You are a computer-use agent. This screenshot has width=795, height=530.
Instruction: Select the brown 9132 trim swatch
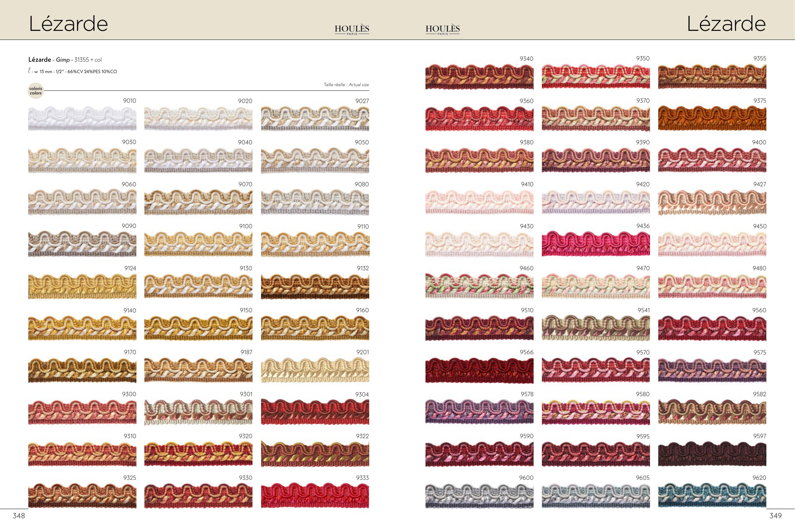315,286
